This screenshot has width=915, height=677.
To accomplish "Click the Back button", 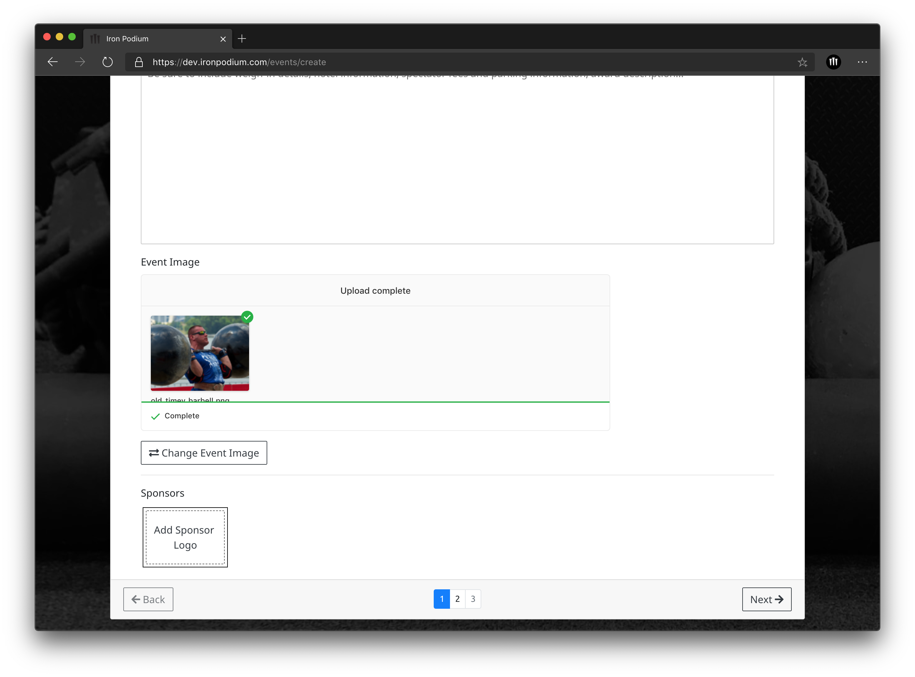I will (148, 599).
